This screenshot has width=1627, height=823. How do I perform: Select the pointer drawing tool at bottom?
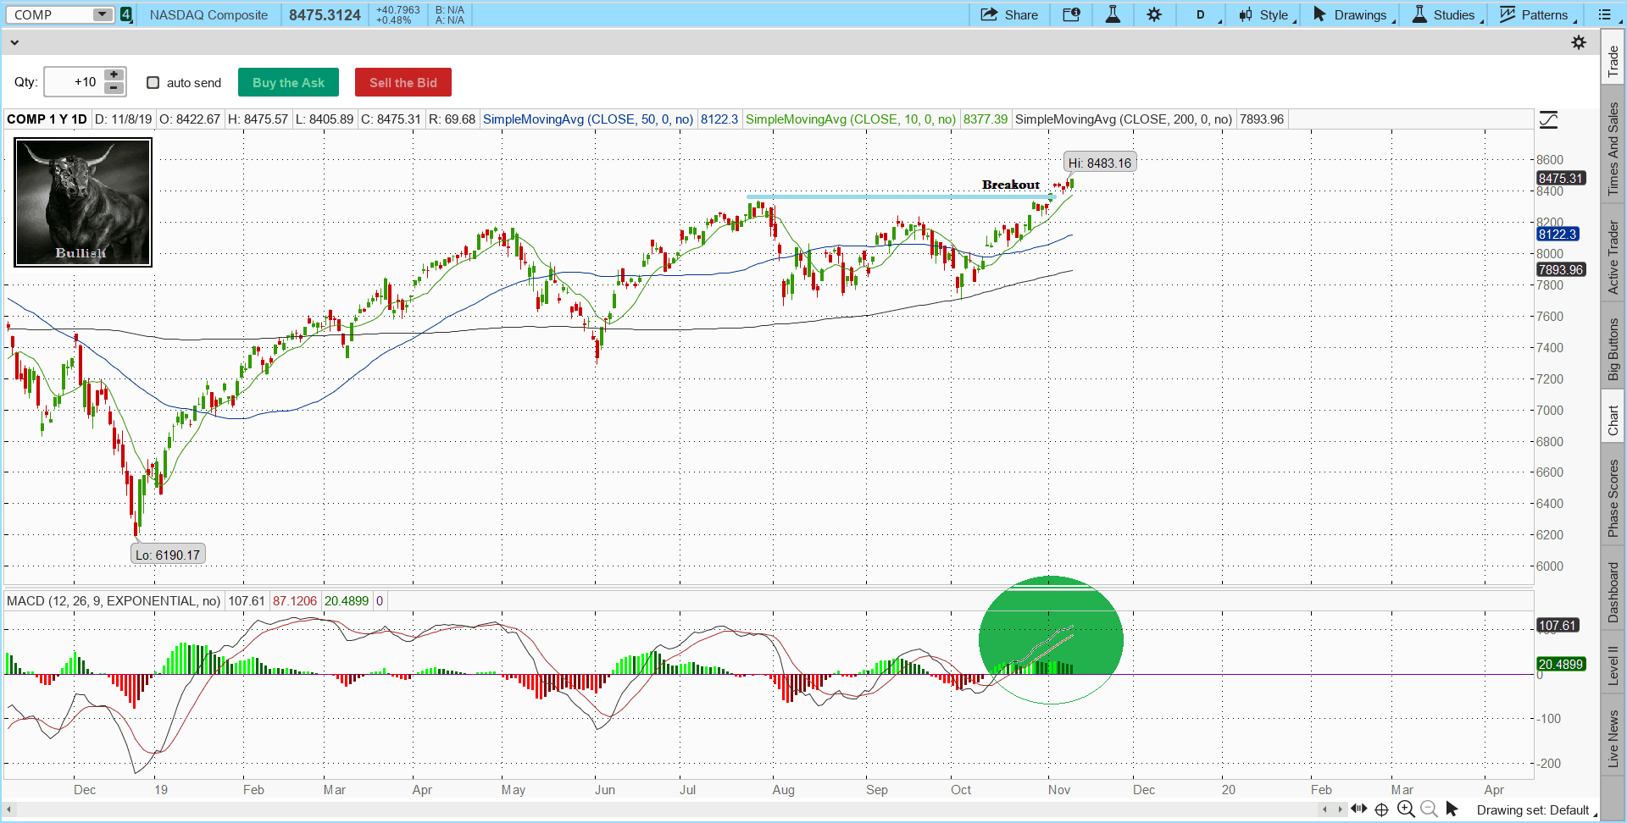(x=1452, y=809)
